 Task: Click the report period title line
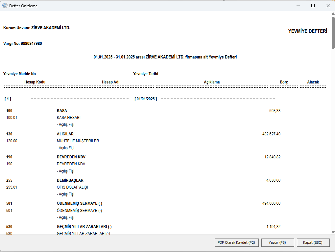tap(165, 57)
